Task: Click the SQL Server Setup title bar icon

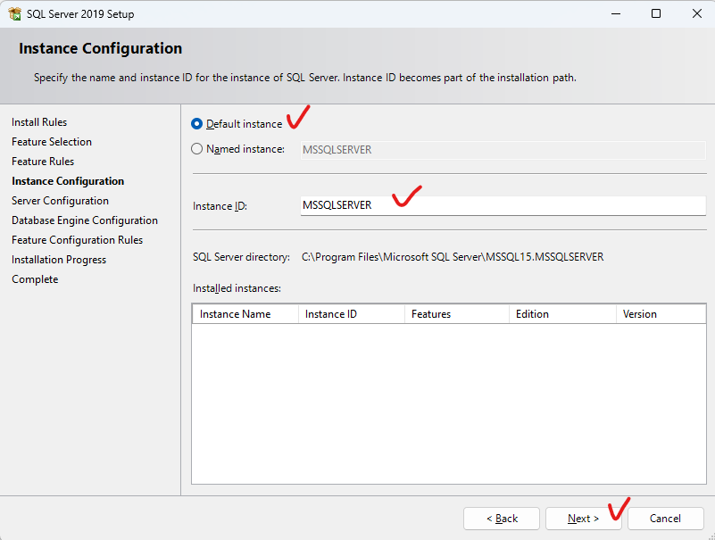Action: 14,13
